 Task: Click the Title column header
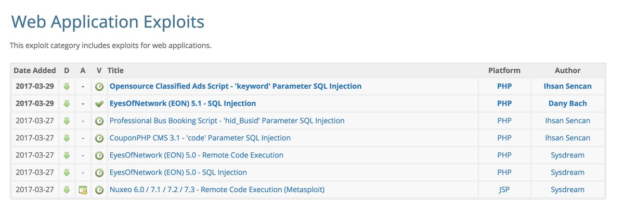click(115, 71)
